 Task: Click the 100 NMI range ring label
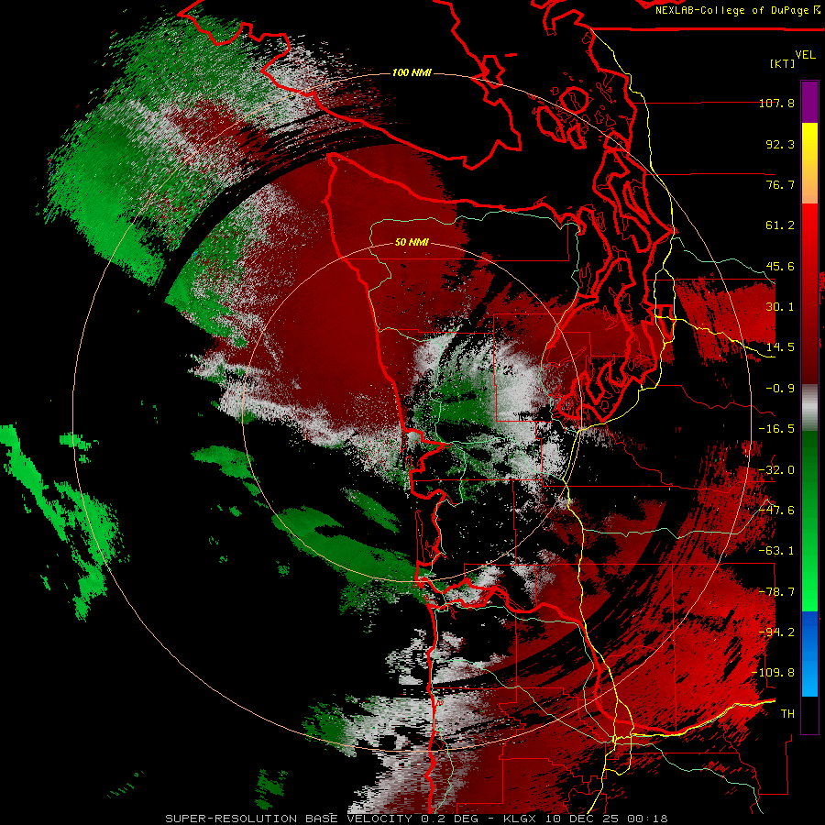[412, 72]
